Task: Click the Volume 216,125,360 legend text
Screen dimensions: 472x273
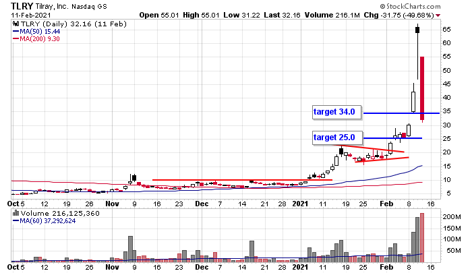Action: click(60, 214)
